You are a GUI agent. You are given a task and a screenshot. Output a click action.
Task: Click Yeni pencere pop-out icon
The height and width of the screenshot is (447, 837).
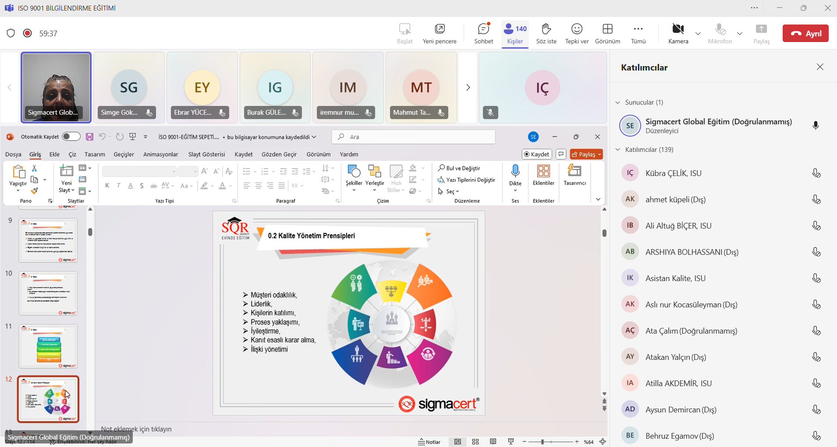tap(440, 33)
